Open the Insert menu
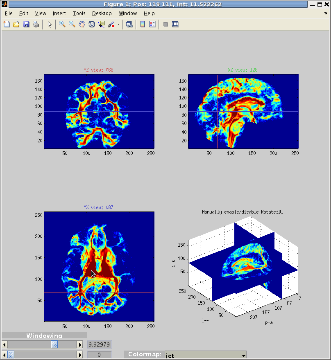331x360 pixels. coord(59,13)
